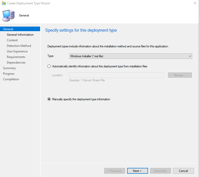199x177 pixels.
Task: Click the Next button
Action: [137, 171]
